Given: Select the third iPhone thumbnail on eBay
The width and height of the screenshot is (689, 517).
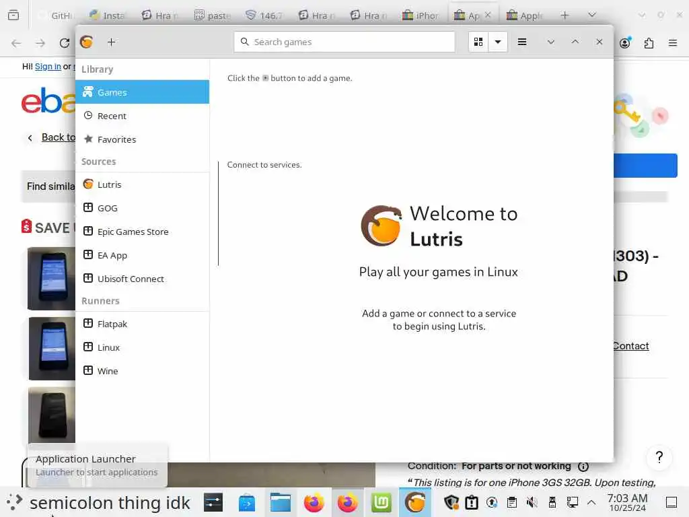Looking at the screenshot, I should (x=51, y=415).
